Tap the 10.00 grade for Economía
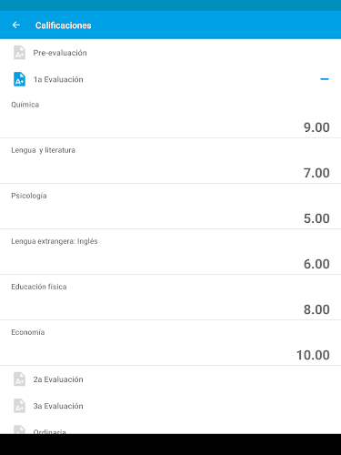Image resolution: width=341 pixels, height=455 pixels. pos(313,355)
